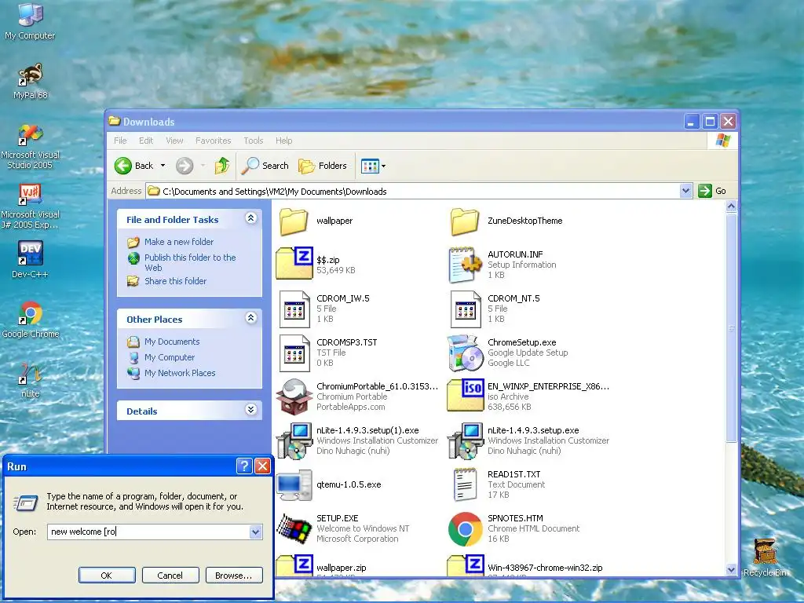Open Views button dropdown arrow
This screenshot has height=603, width=804.
(x=383, y=166)
